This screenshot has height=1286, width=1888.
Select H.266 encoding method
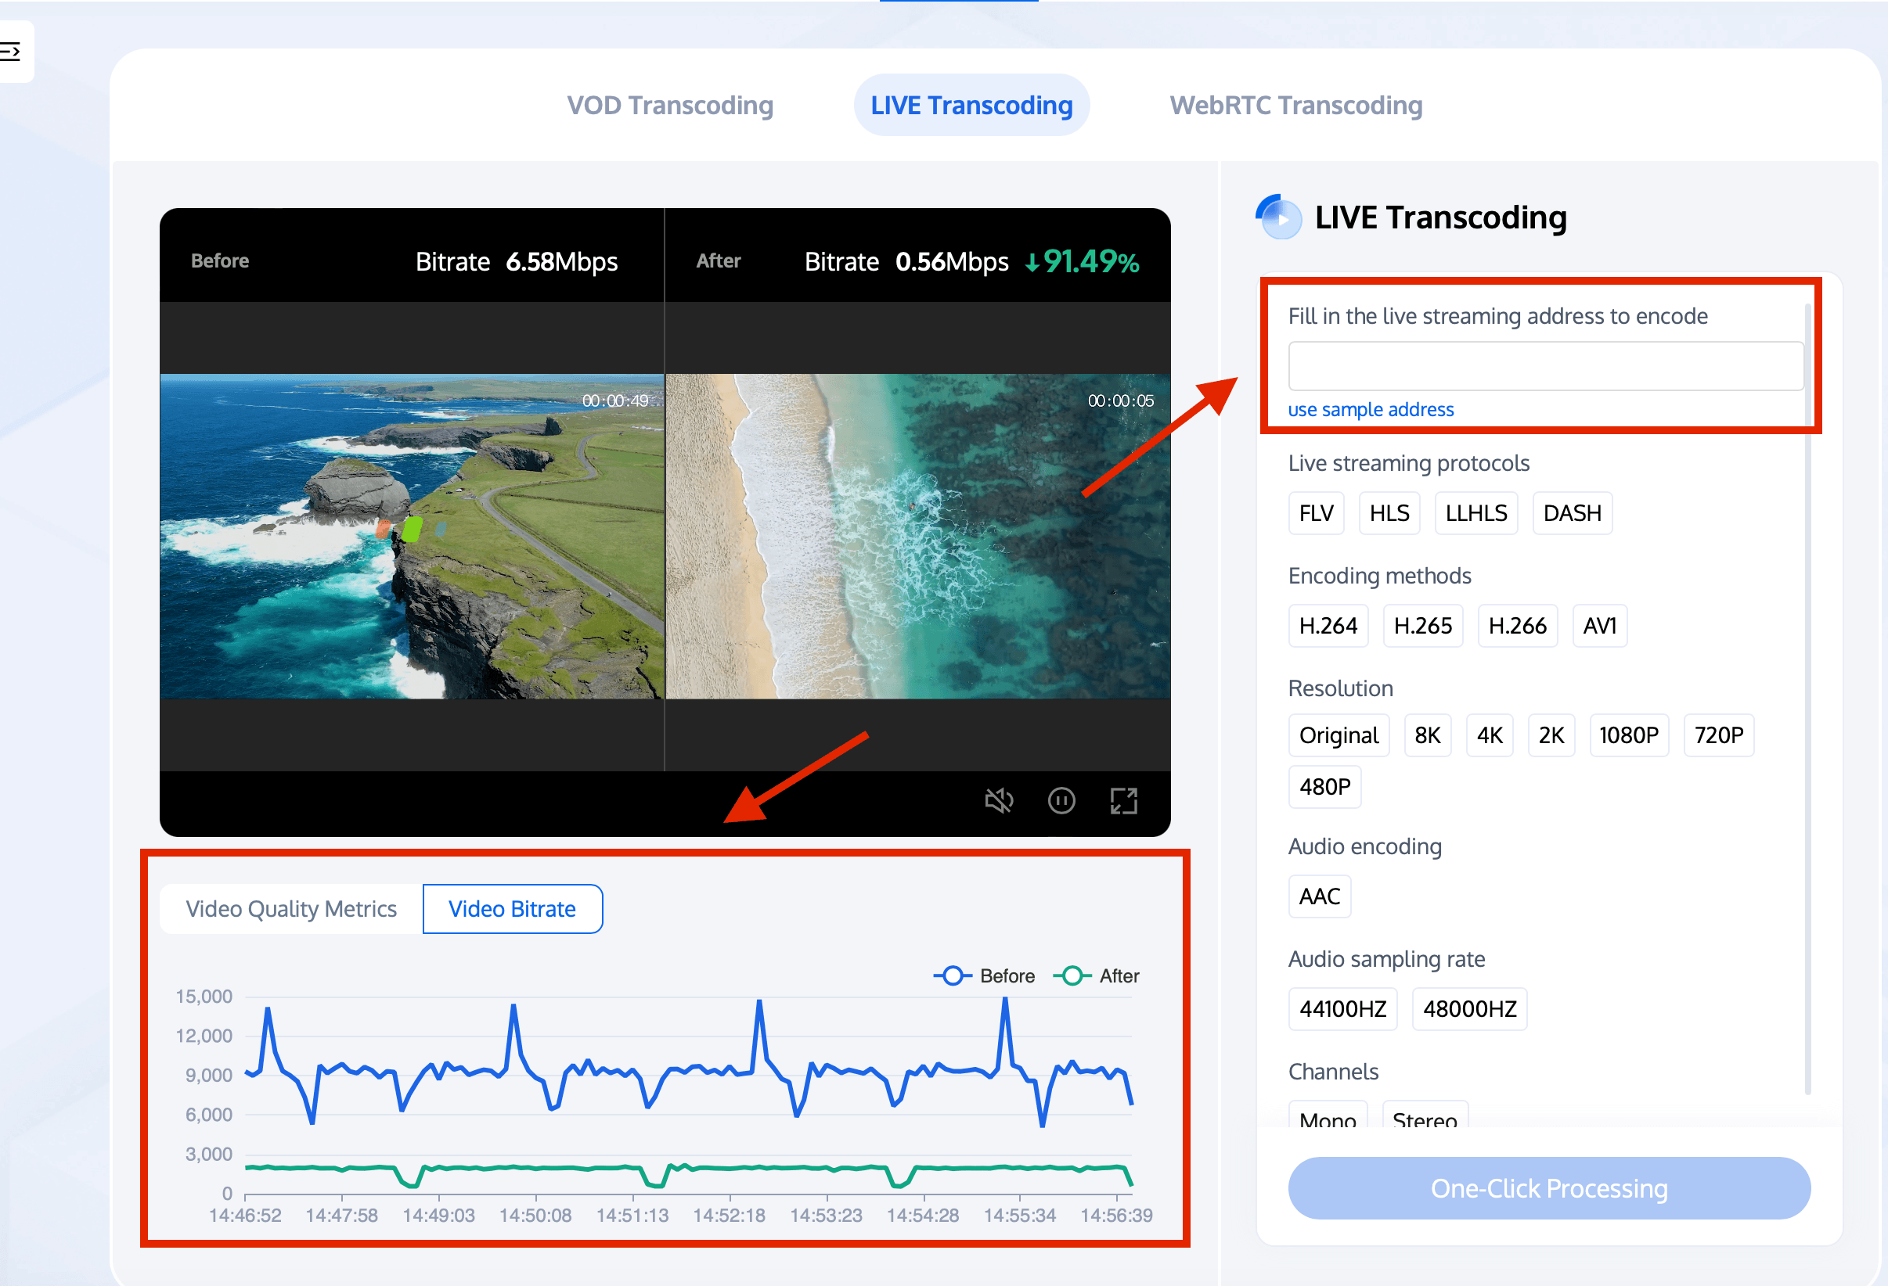click(x=1518, y=626)
